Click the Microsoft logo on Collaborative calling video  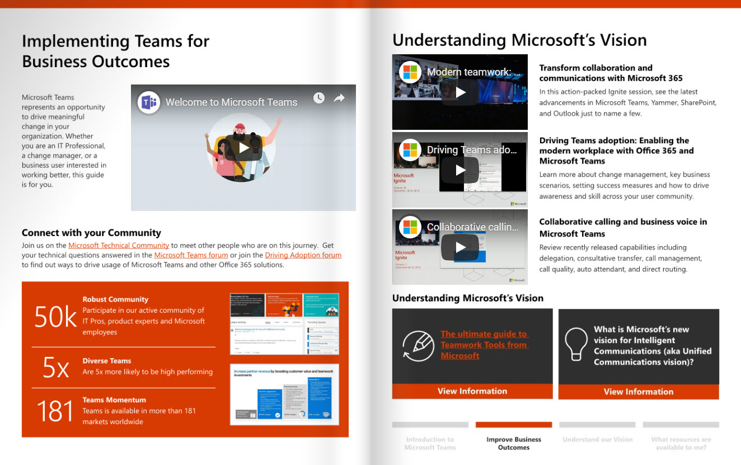point(410,227)
